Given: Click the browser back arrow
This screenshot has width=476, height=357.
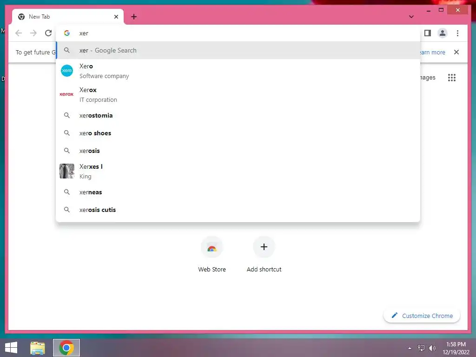Looking at the screenshot, I should coord(19,33).
